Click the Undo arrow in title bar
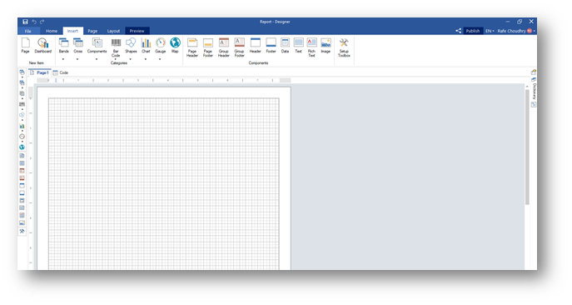 (34, 22)
